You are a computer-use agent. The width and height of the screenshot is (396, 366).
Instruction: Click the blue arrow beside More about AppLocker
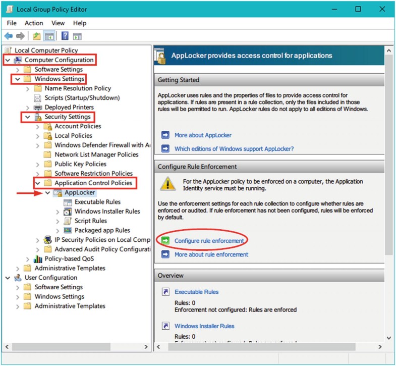coord(165,135)
